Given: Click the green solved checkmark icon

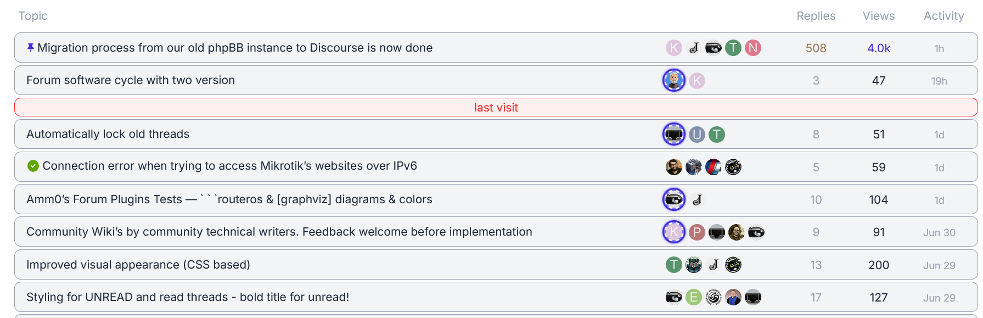Looking at the screenshot, I should 33,166.
